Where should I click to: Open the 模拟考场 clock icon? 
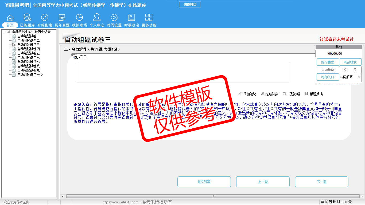(x=79, y=18)
